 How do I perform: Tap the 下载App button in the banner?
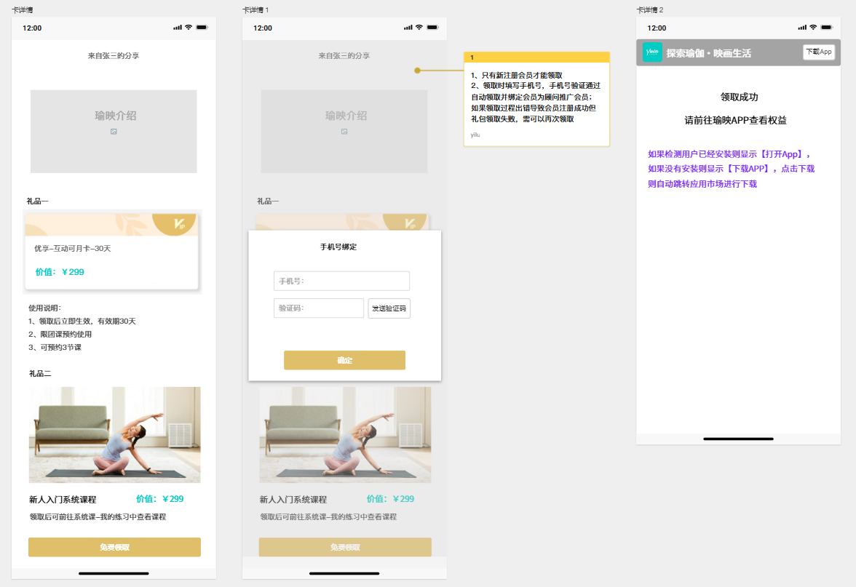tap(818, 52)
